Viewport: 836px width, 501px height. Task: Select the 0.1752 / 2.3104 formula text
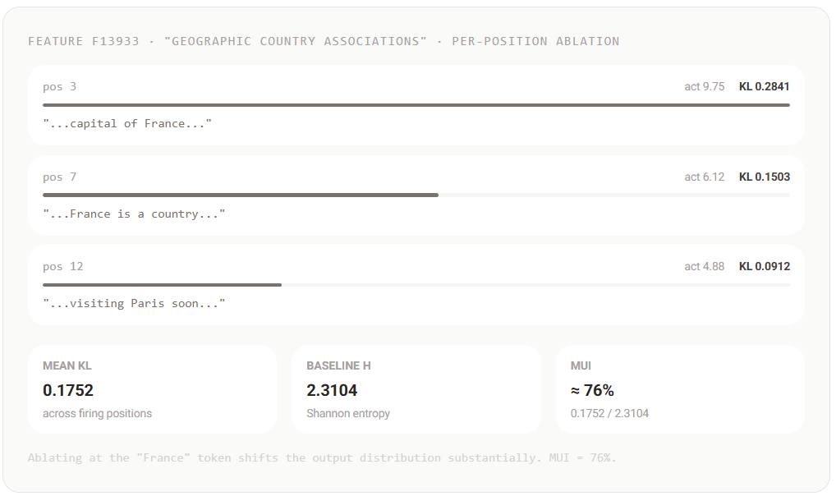coord(609,414)
